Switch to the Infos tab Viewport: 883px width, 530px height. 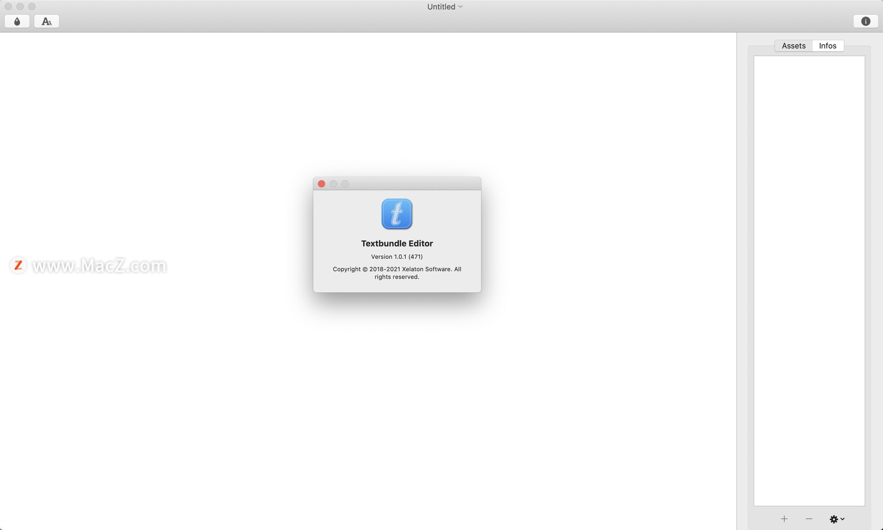(827, 45)
